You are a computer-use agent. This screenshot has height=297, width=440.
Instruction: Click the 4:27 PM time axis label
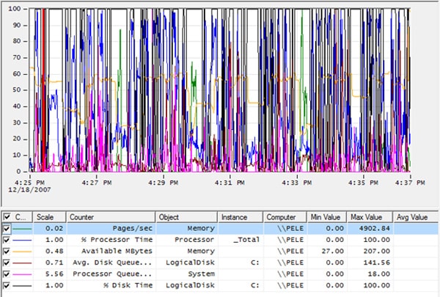pos(97,183)
